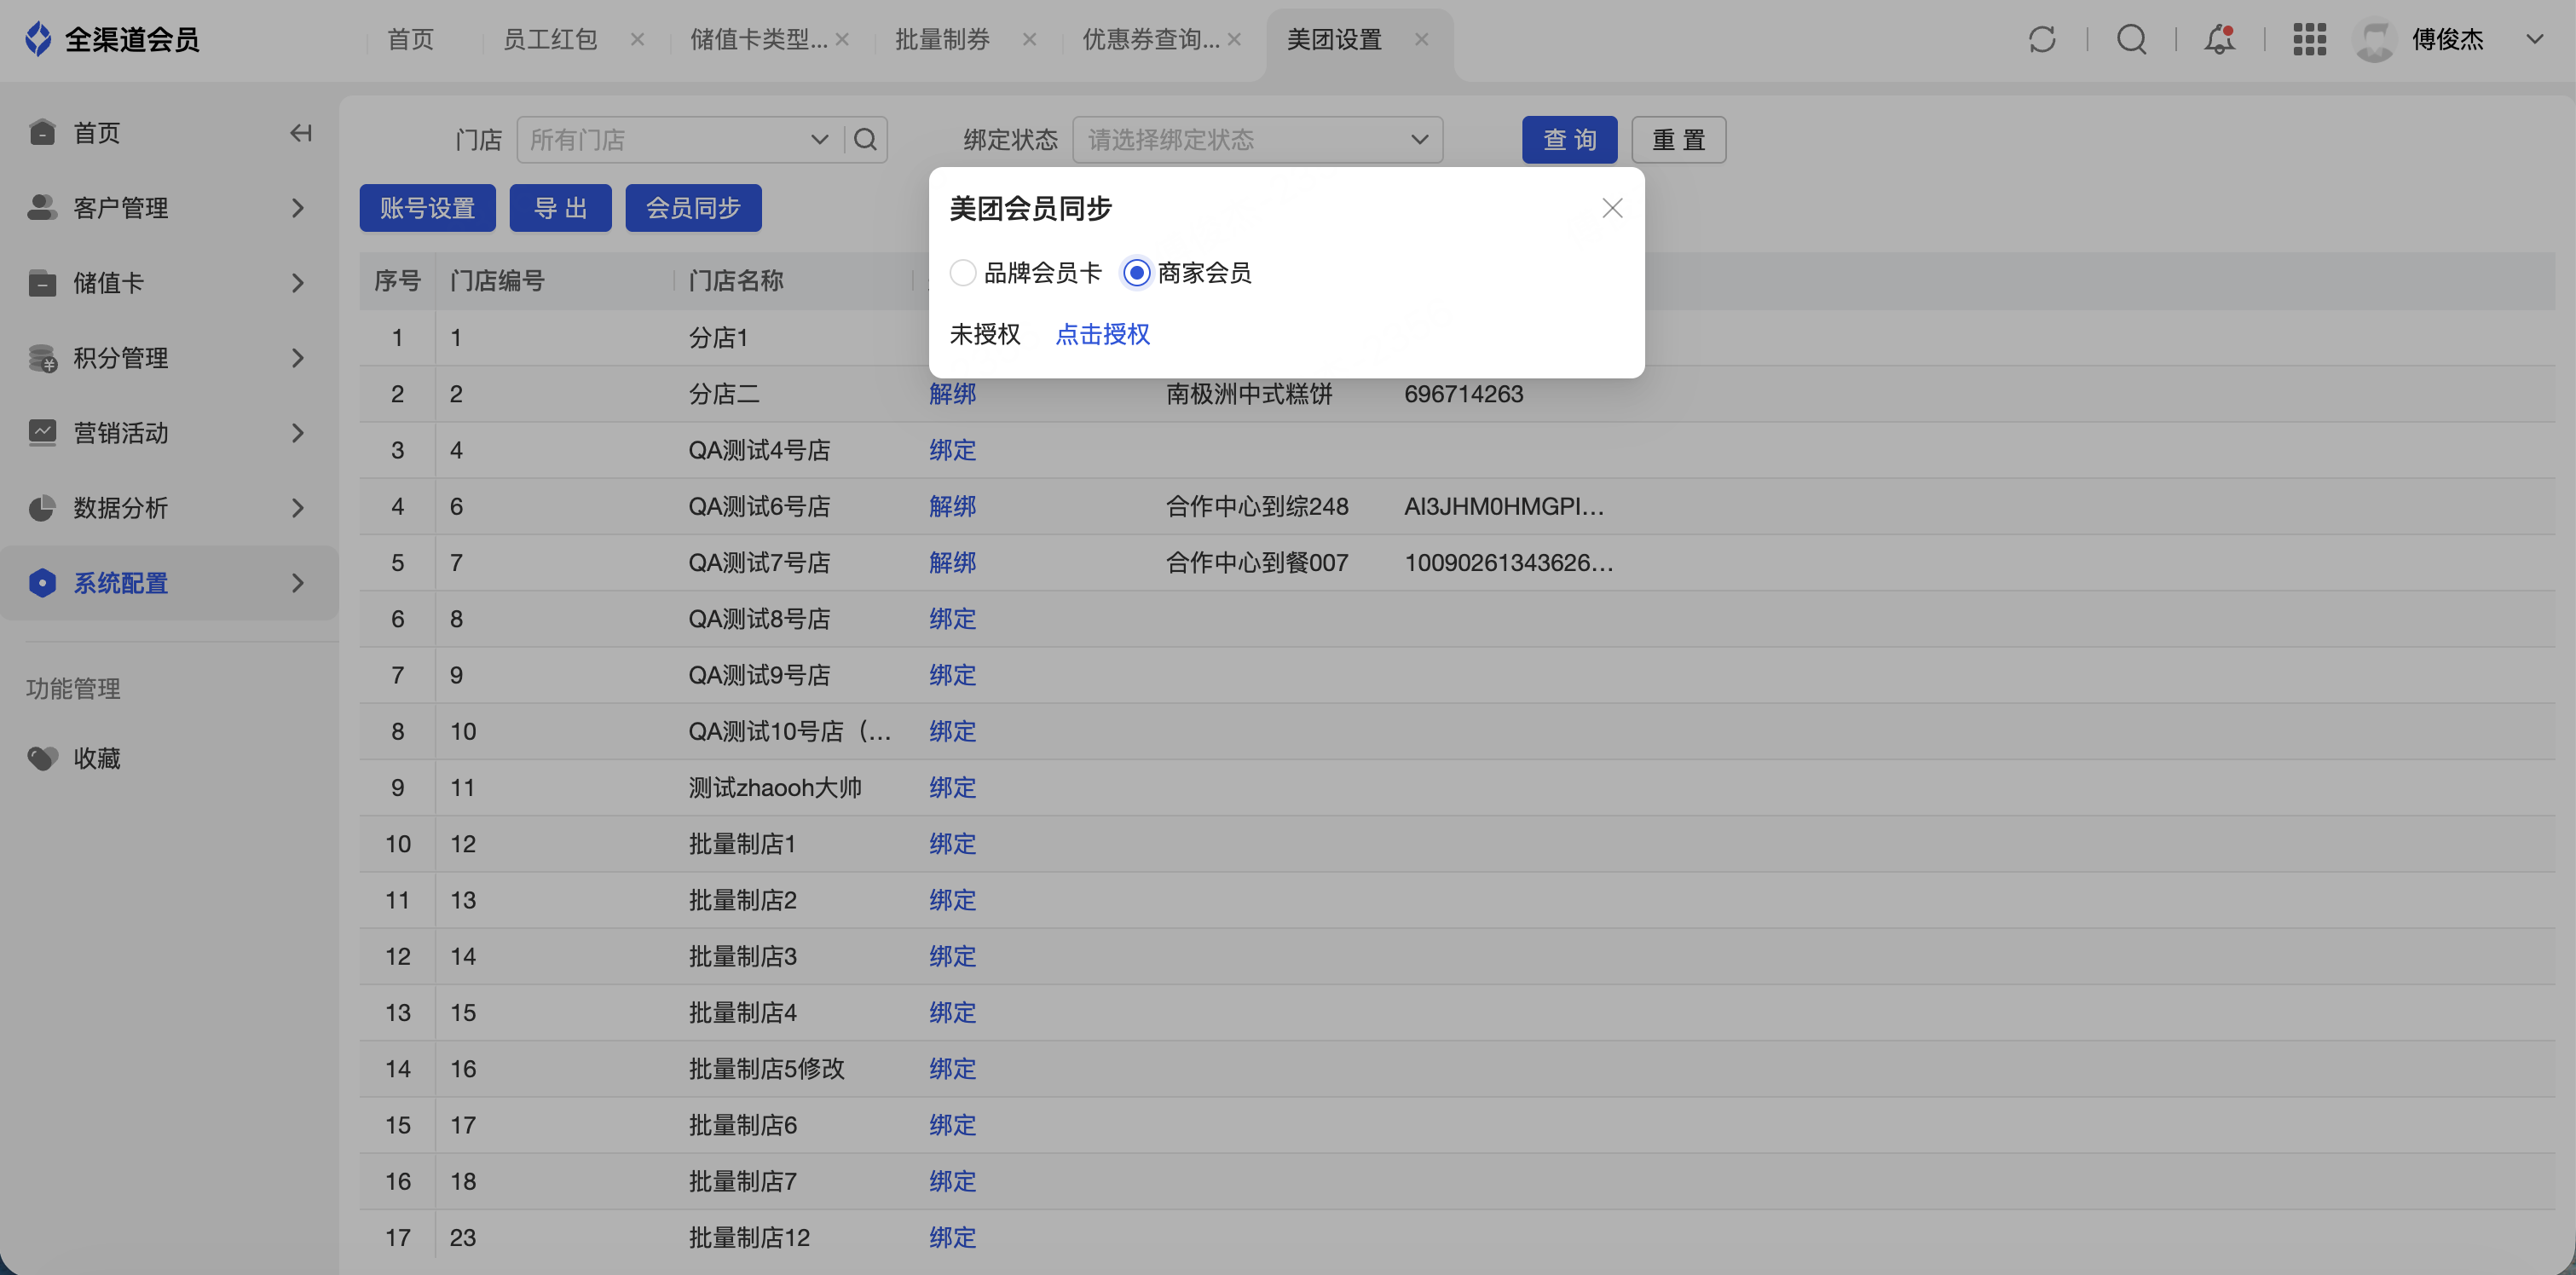Click the 收藏 heart icon
Viewport: 2576px width, 1275px height.
click(42, 758)
